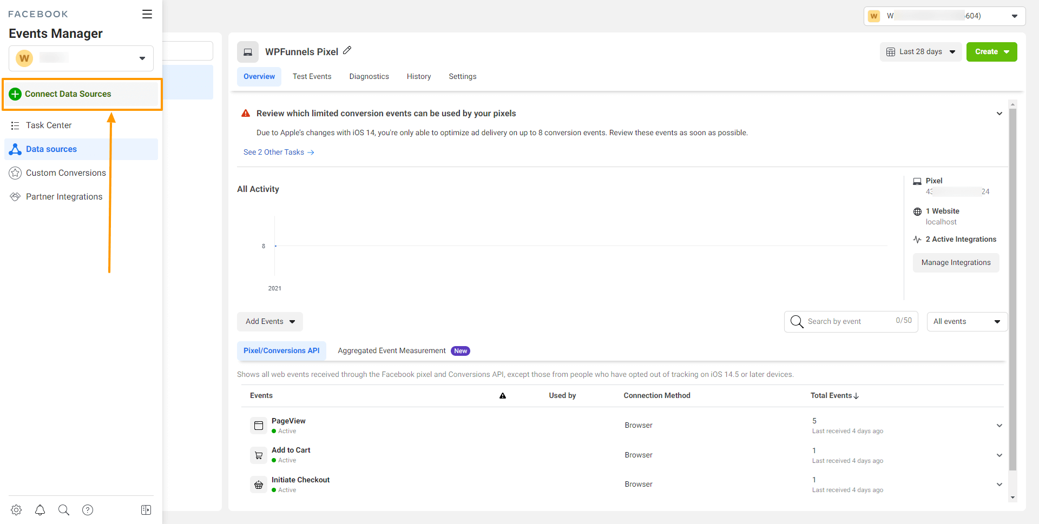Click the Initiate Checkout event name
Image resolution: width=1039 pixels, height=524 pixels.
click(x=300, y=480)
